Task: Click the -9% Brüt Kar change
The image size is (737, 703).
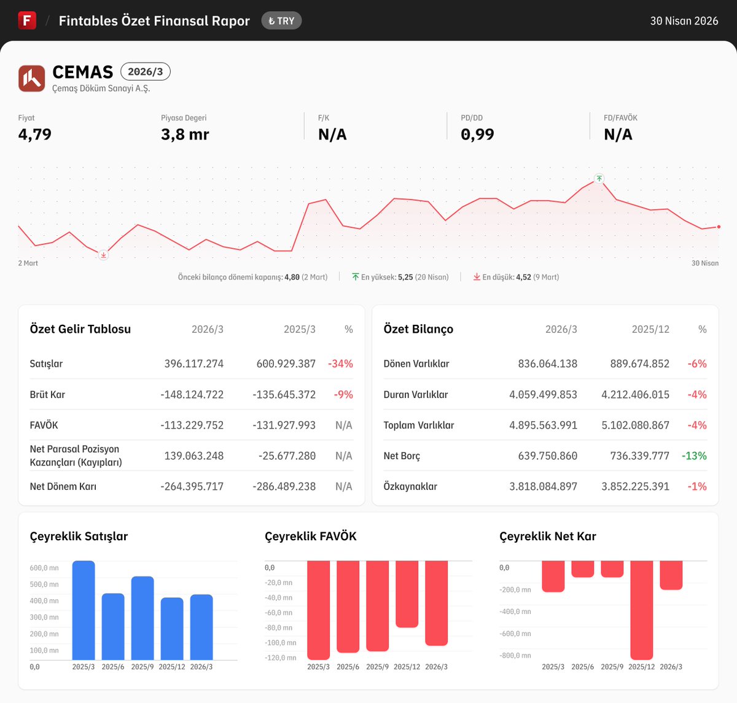Action: (343, 394)
